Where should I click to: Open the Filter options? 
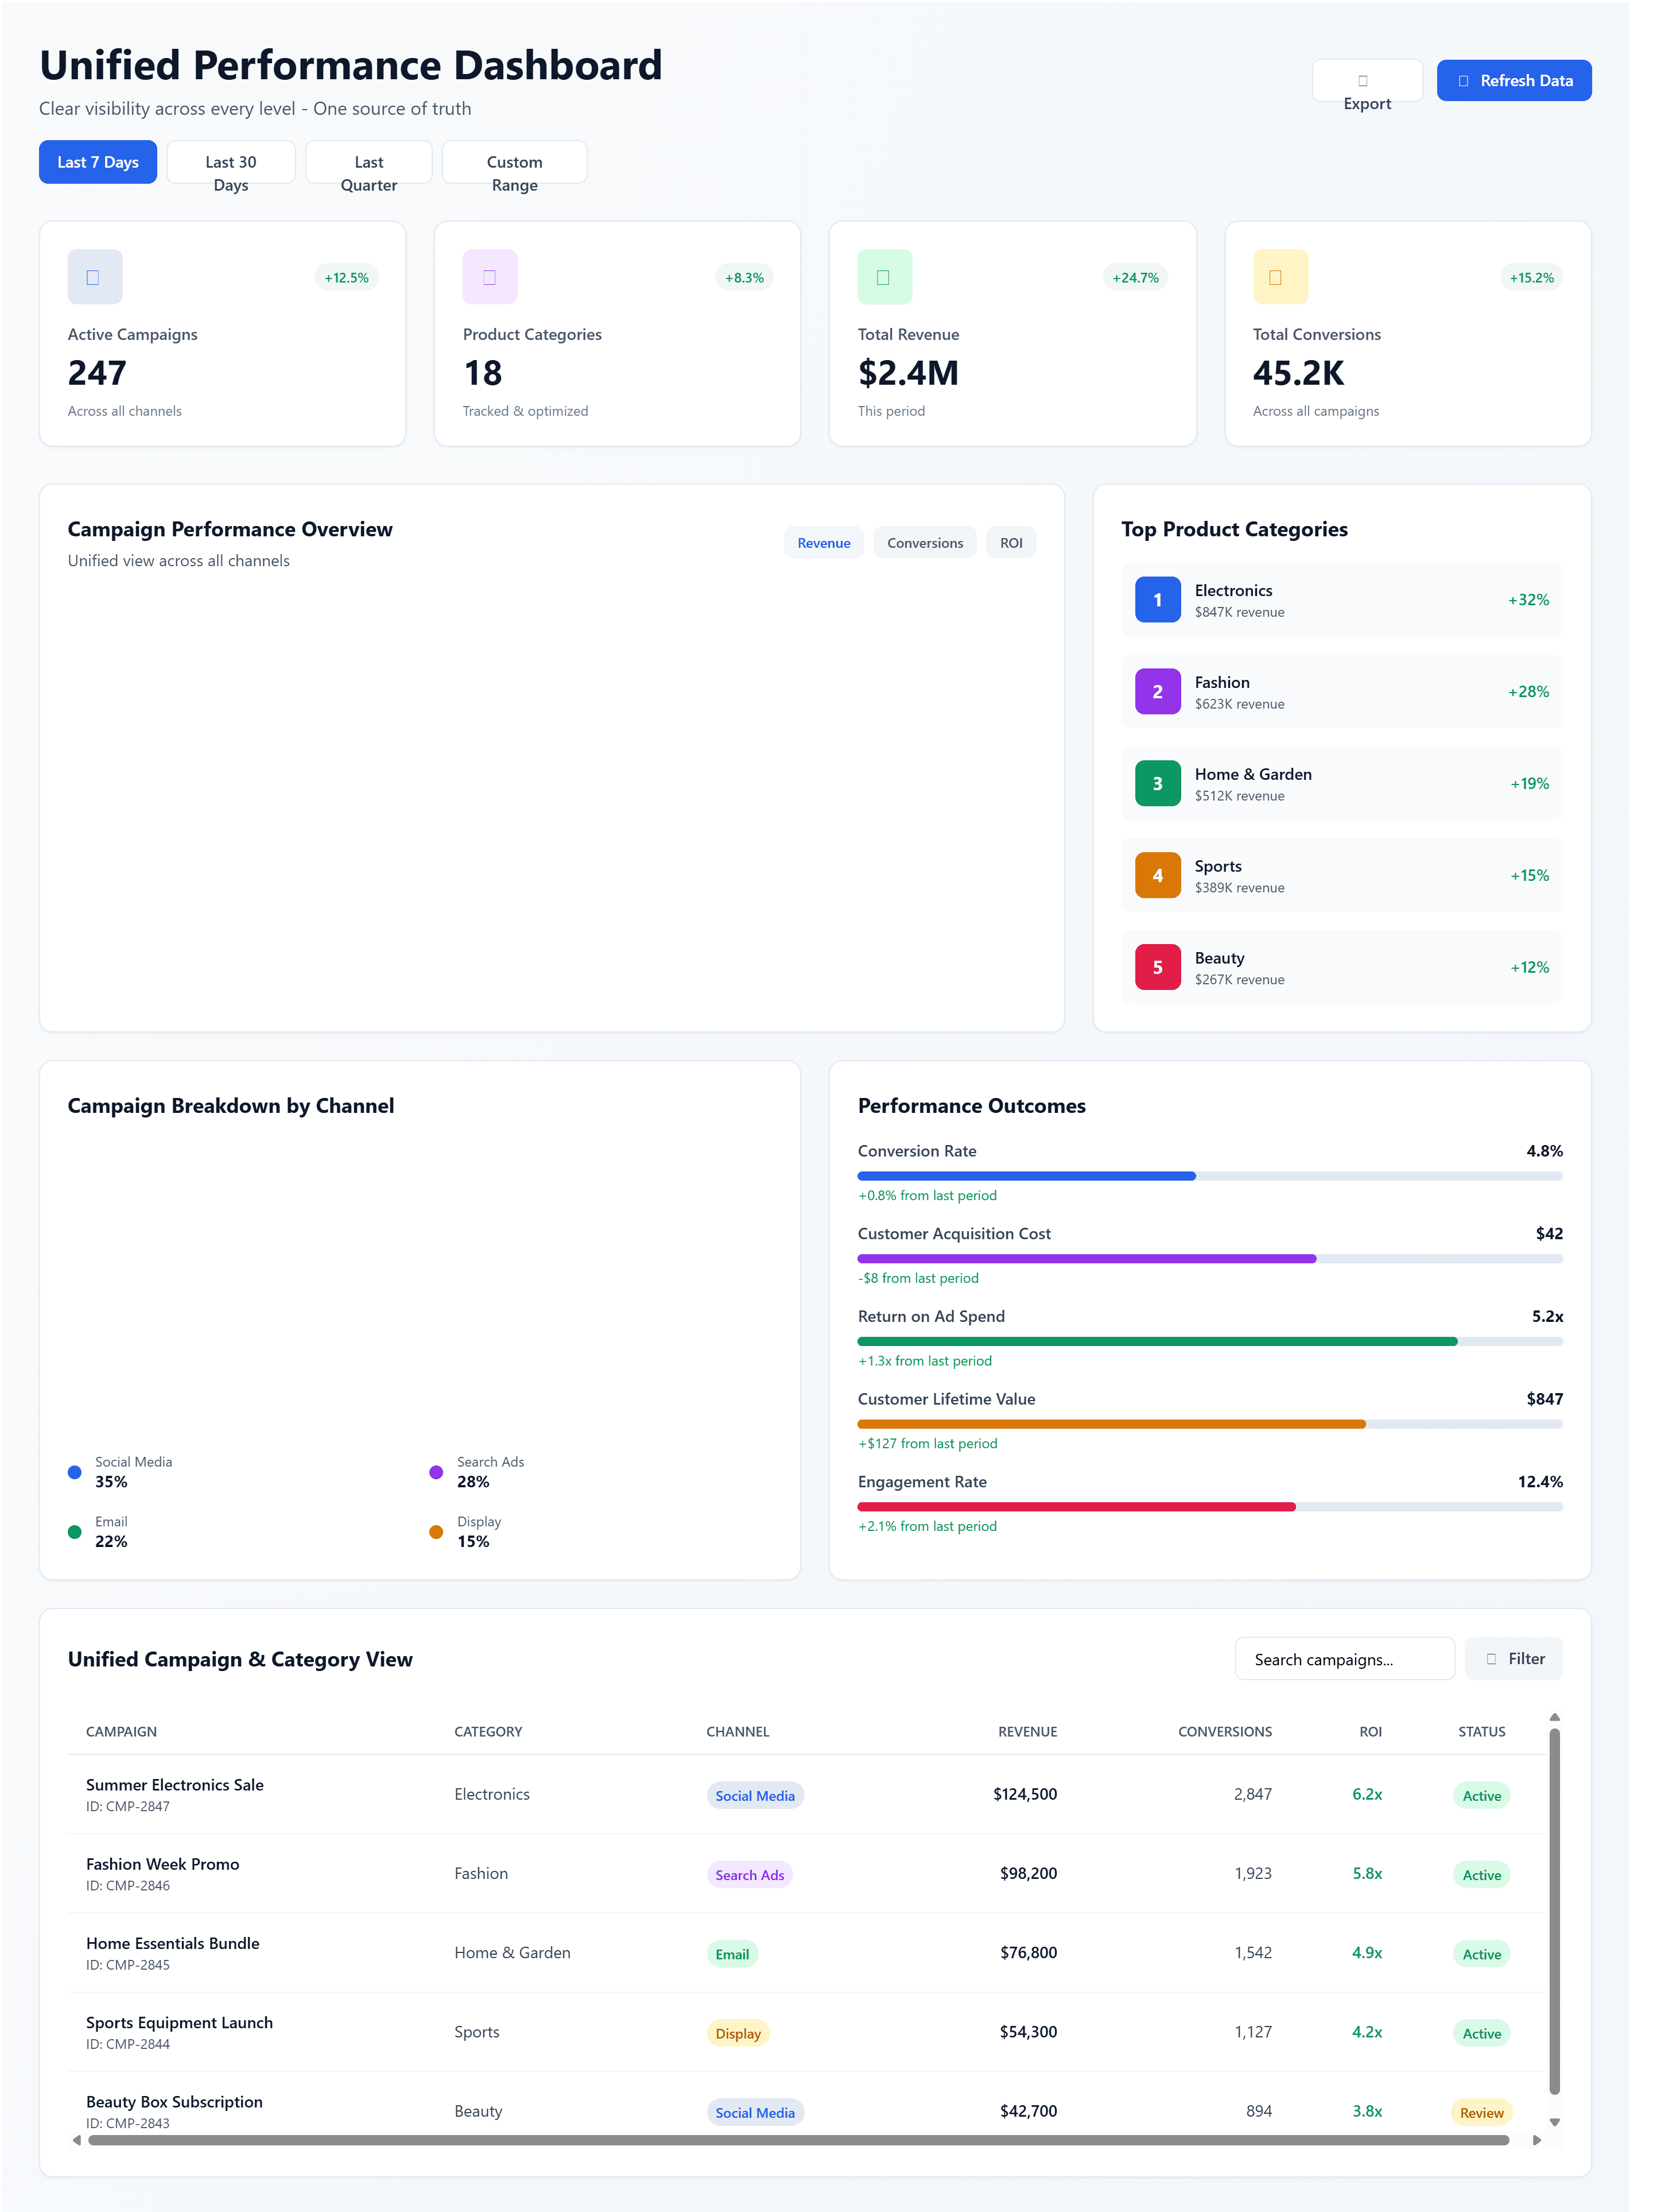click(x=1513, y=1658)
